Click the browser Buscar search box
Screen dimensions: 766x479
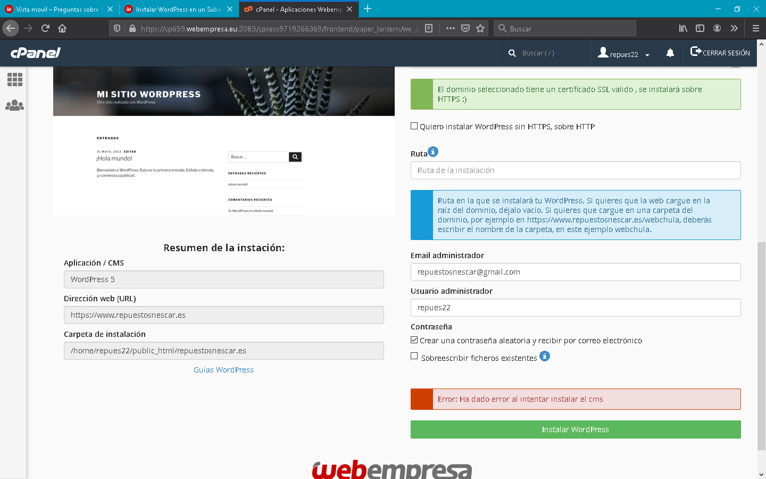[565, 28]
